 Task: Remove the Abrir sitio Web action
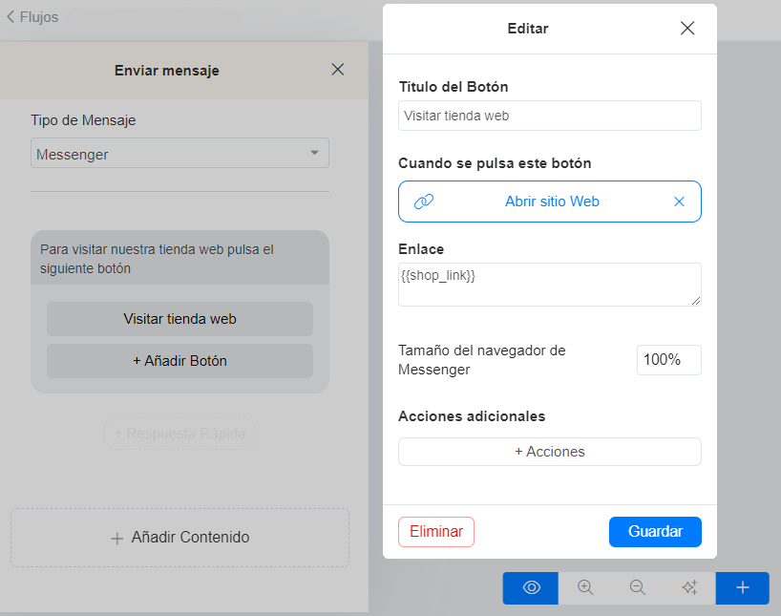point(679,202)
